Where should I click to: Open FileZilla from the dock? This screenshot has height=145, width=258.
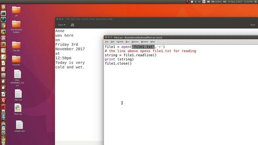tap(3, 100)
